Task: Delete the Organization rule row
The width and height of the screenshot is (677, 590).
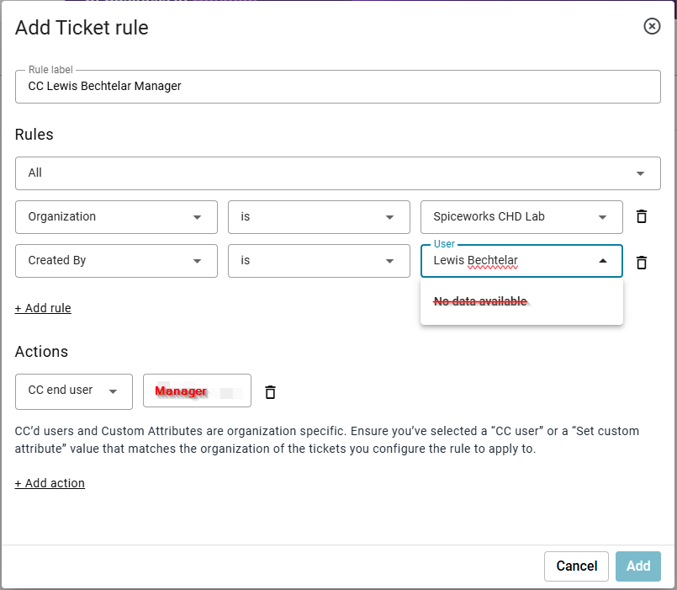Action: [x=641, y=216]
